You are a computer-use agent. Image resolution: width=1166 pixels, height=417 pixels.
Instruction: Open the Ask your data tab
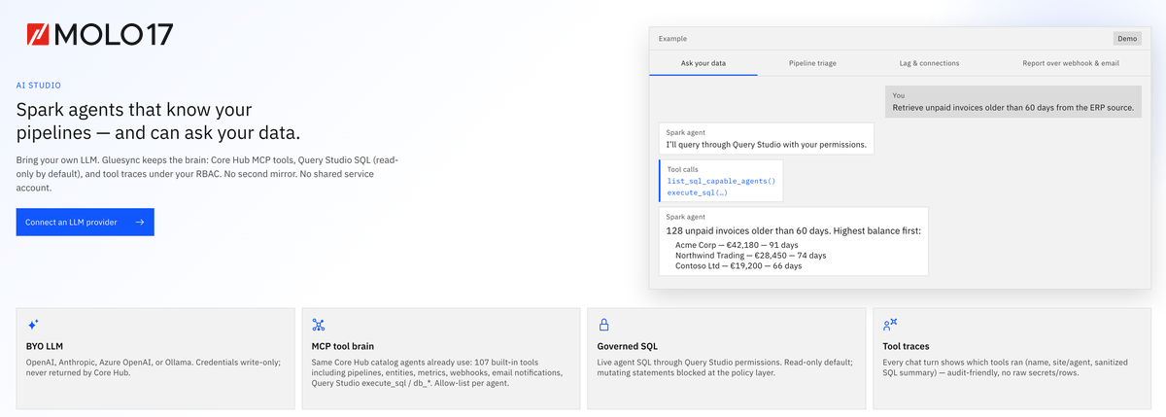pos(703,63)
